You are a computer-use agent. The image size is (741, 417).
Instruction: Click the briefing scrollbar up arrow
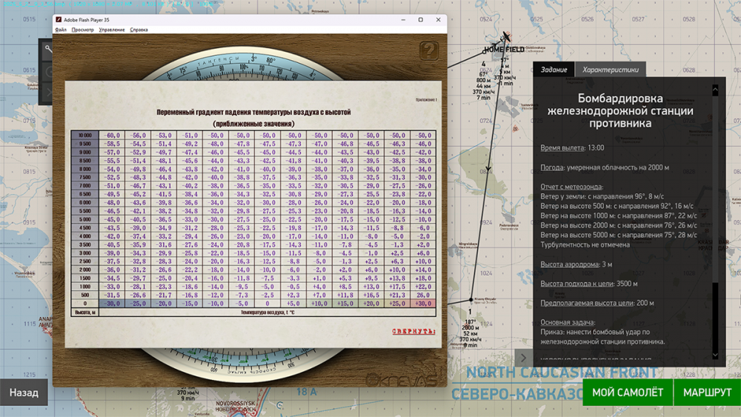tap(715, 90)
